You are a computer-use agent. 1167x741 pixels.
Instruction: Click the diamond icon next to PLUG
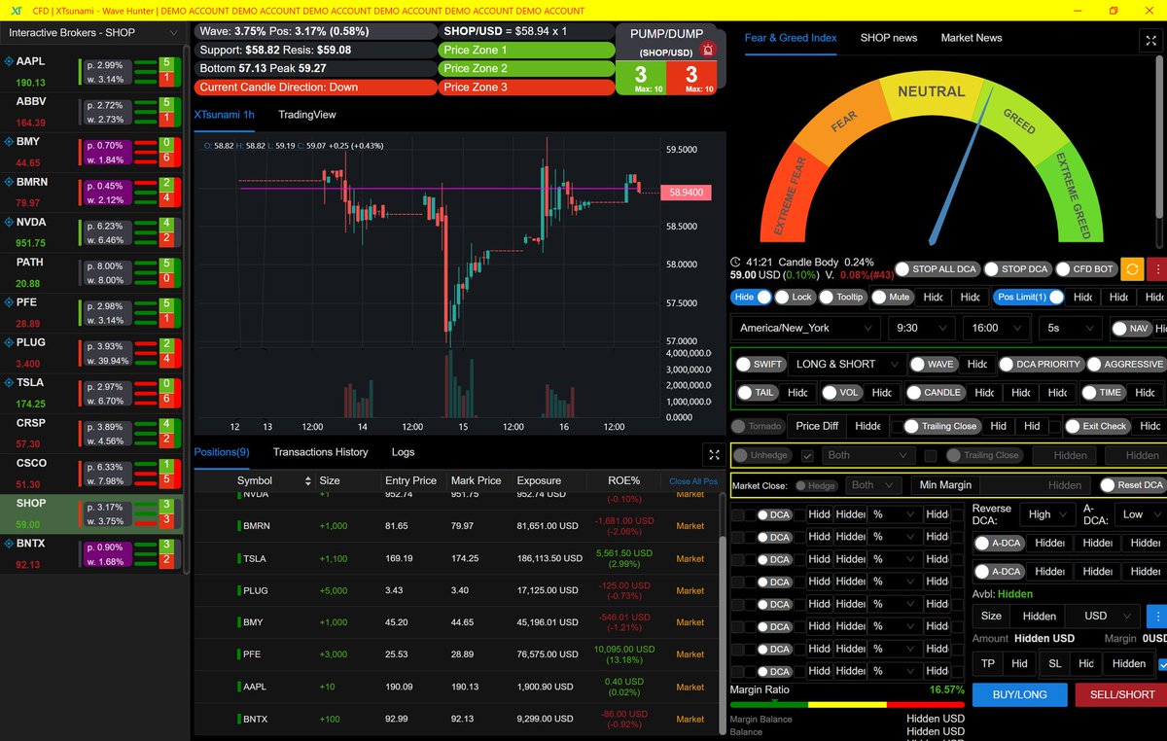coord(10,342)
